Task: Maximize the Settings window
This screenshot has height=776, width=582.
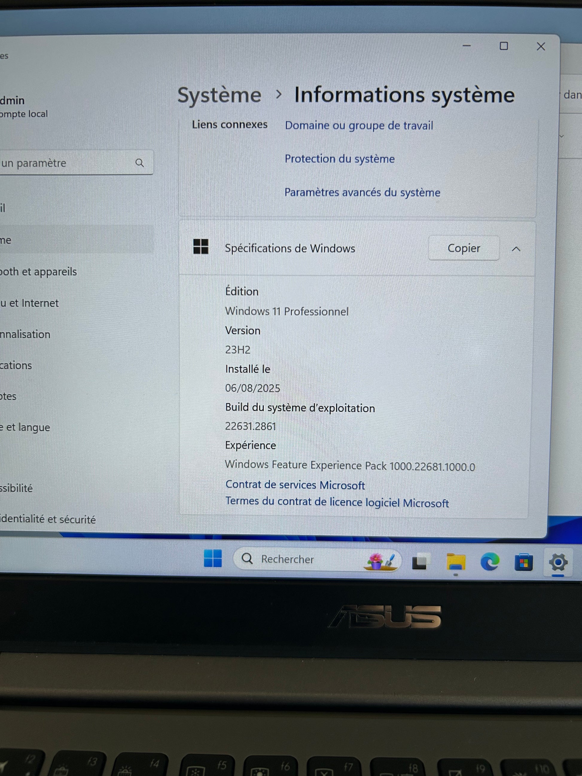Action: pos(503,46)
